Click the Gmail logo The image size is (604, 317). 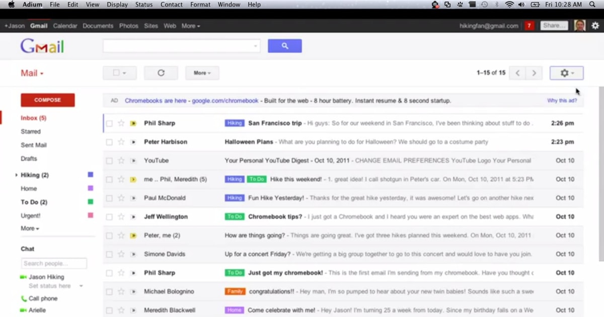tap(42, 47)
